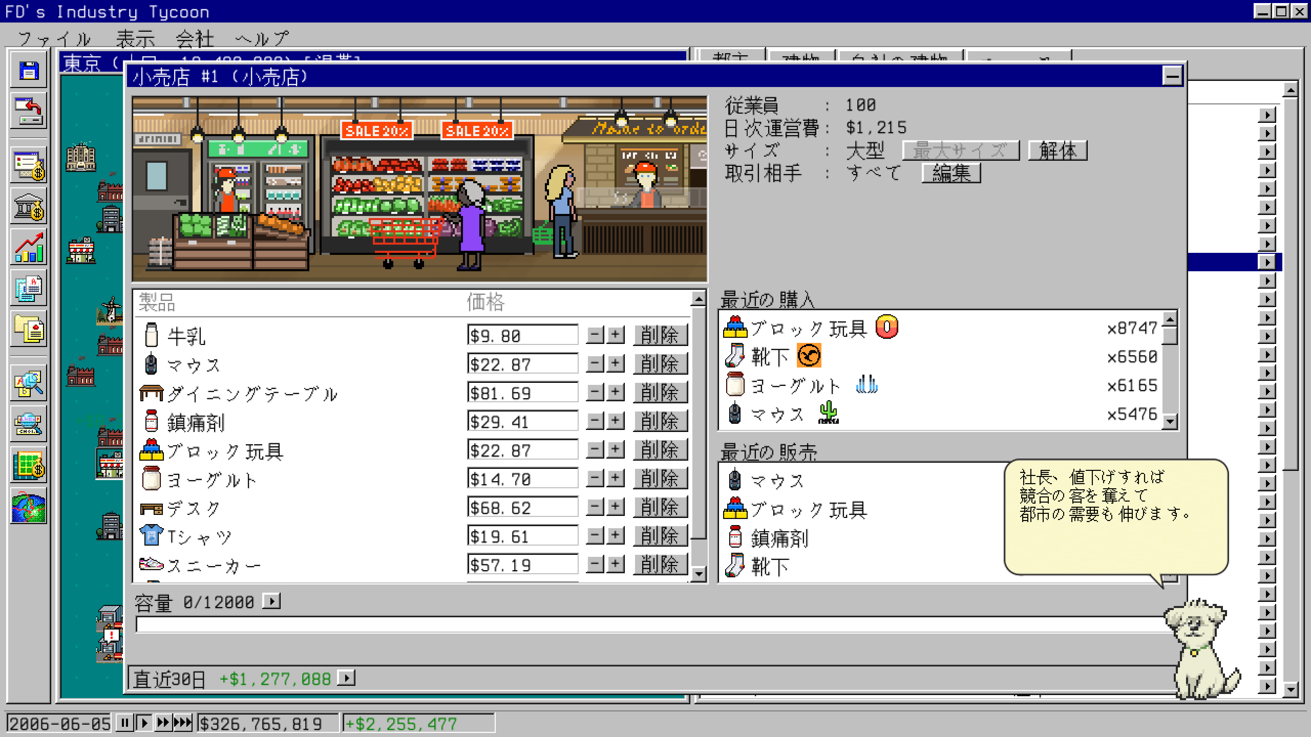This screenshot has height=737, width=1311.
Task: Click the mouse brand cactus icon
Action: click(828, 413)
